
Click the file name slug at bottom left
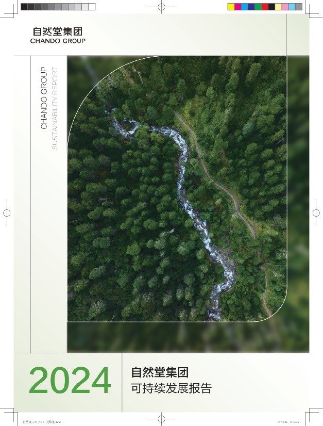click(x=43, y=422)
